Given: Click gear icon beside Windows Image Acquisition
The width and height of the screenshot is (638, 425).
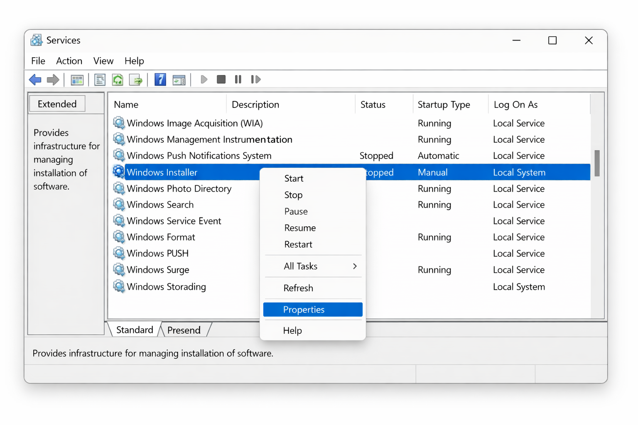Looking at the screenshot, I should (119, 123).
